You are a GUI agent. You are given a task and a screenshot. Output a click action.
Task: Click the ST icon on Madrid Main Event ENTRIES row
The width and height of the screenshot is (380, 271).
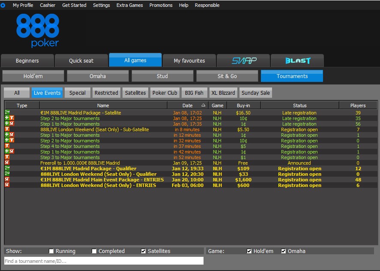point(7,180)
